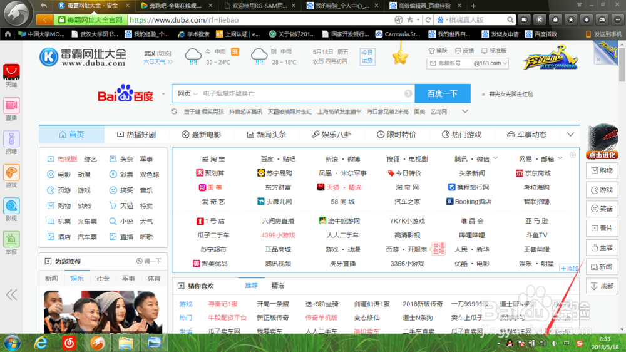
Task: Open the 游戏 gamepad sidebar icon
Action: (11, 173)
